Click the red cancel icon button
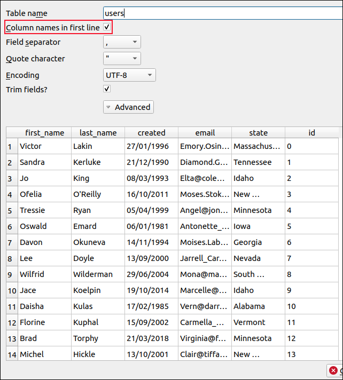The height and width of the screenshot is (380, 343). [334, 370]
